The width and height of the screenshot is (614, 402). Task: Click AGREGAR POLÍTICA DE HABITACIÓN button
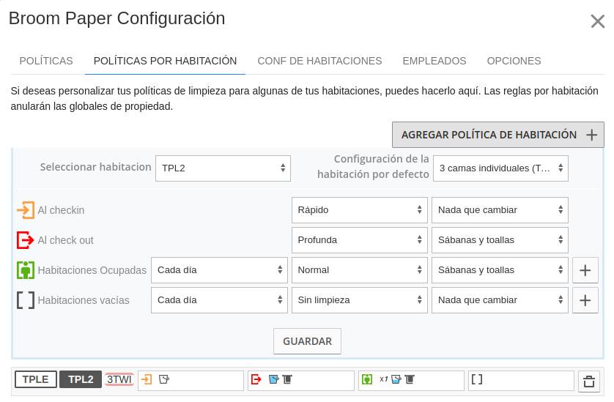(498, 135)
